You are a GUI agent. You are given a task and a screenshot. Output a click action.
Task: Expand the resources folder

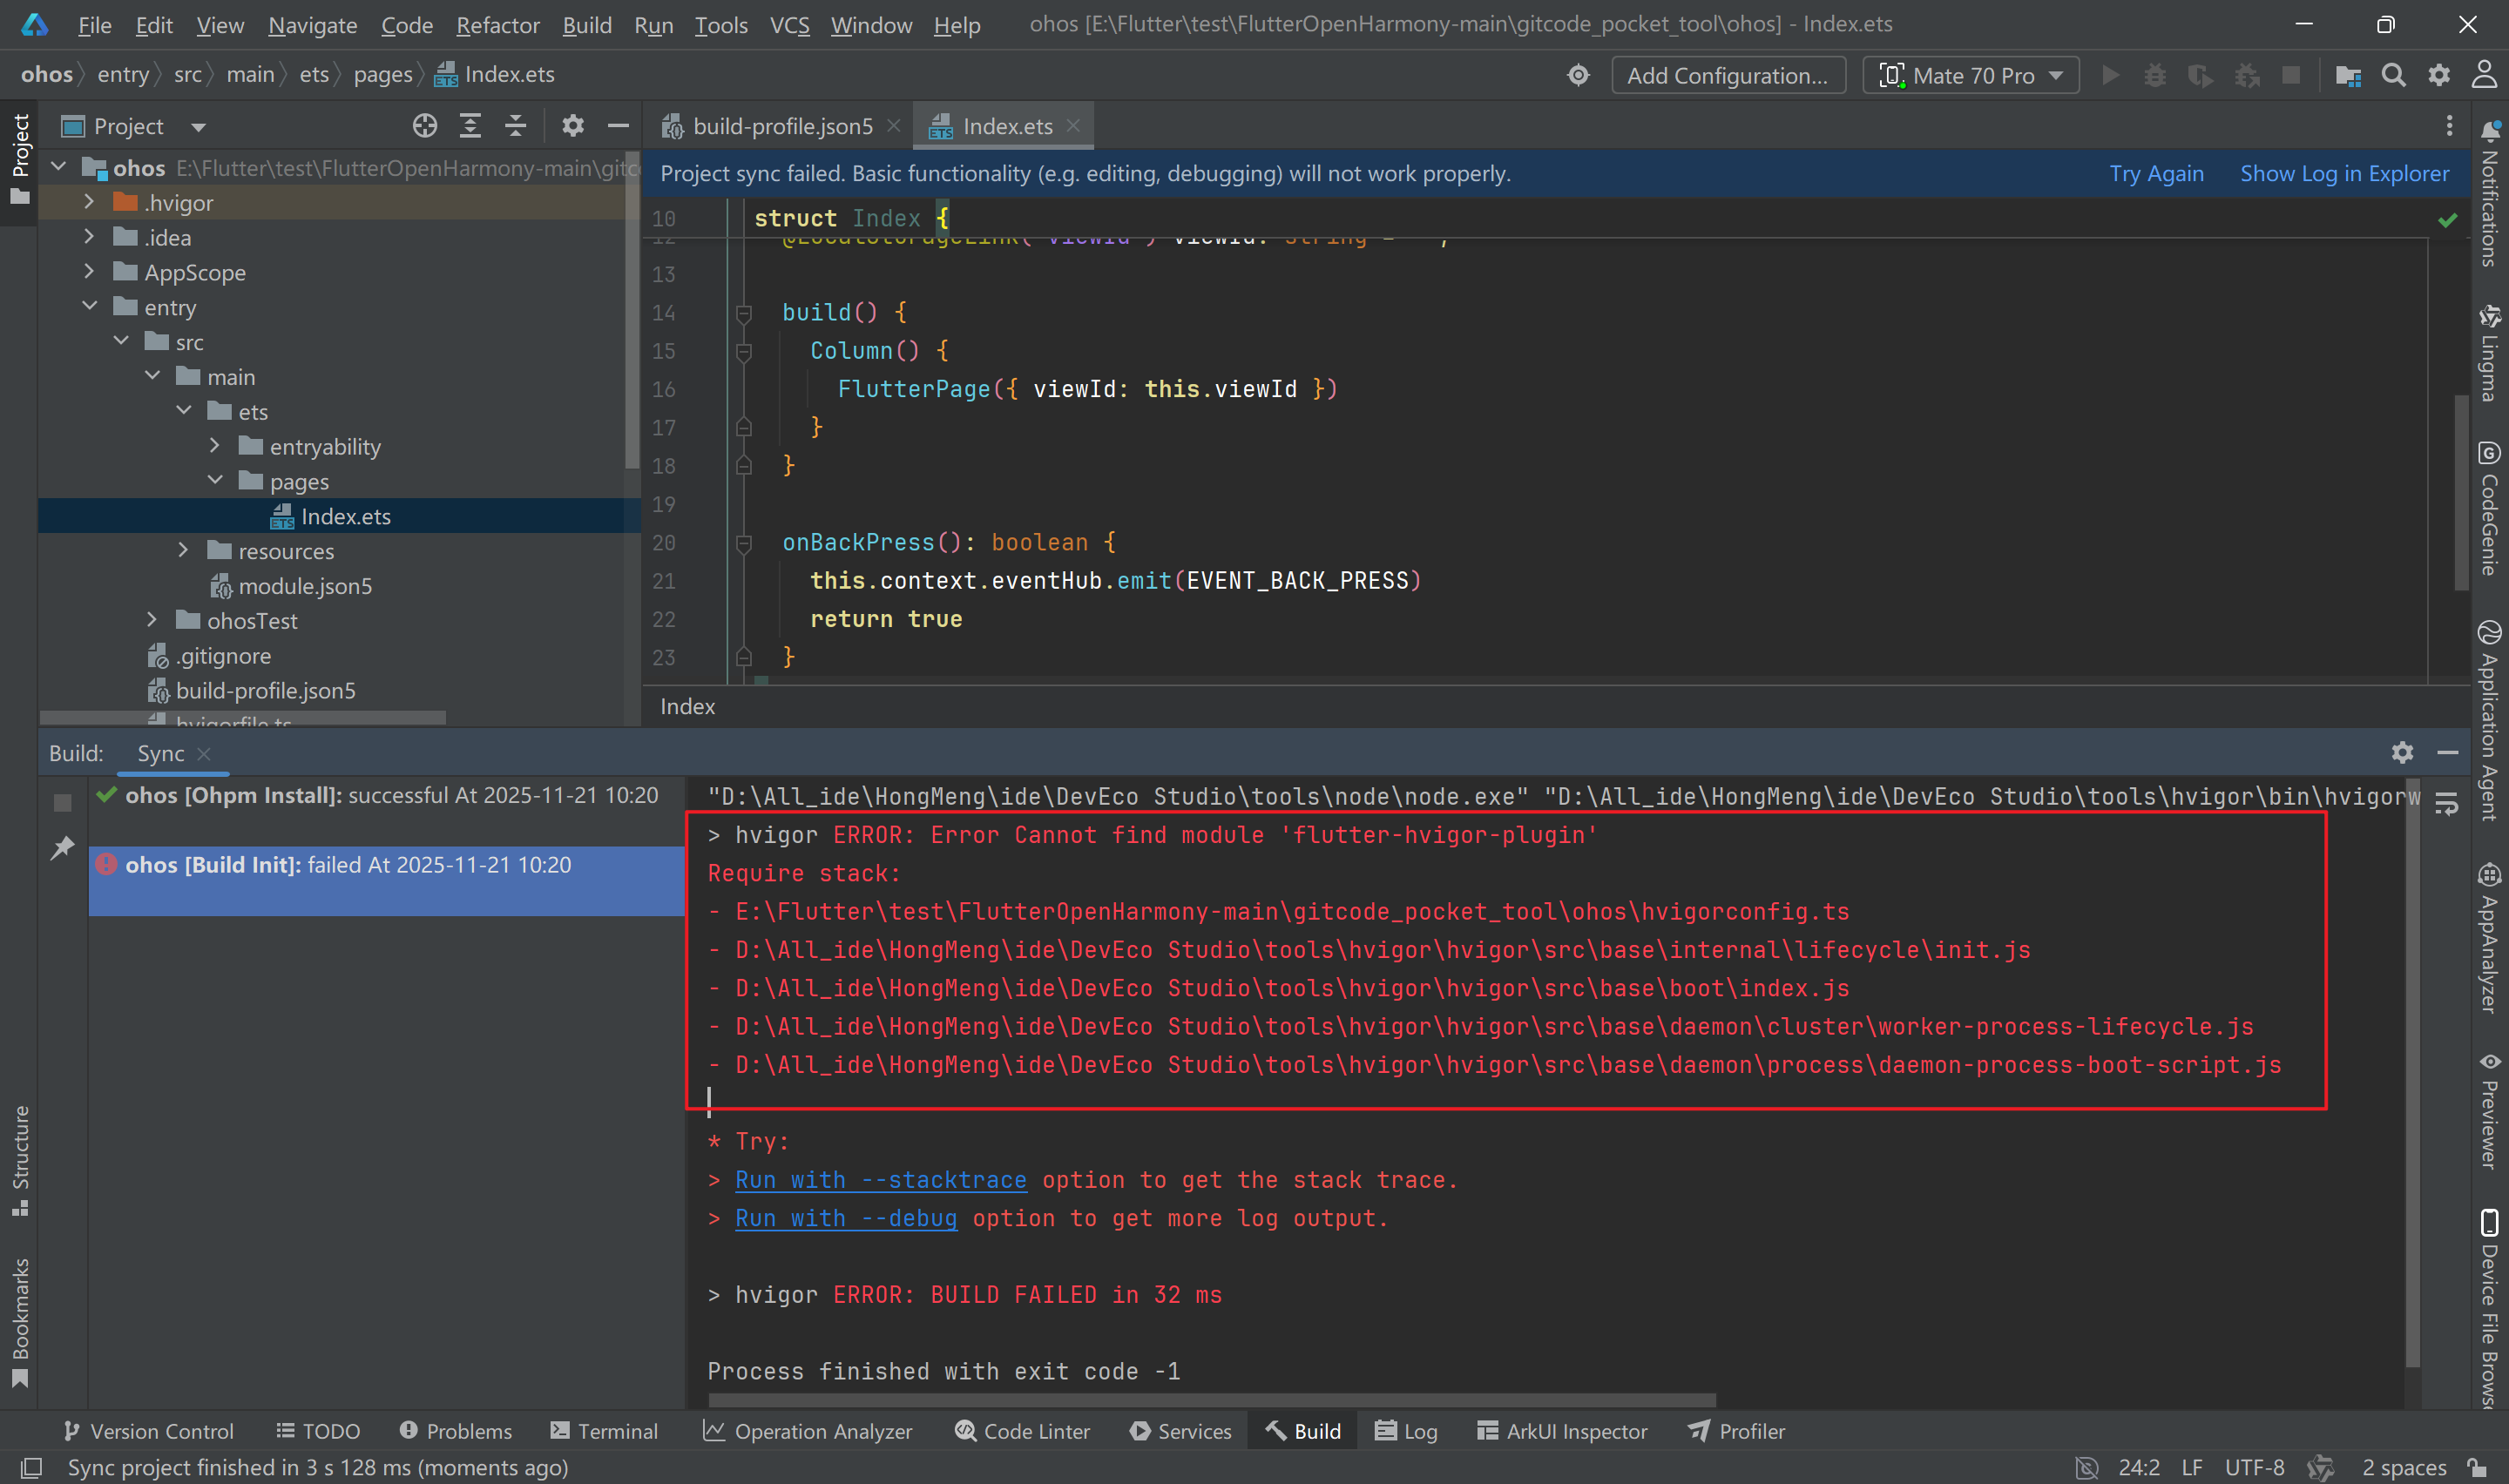[183, 551]
